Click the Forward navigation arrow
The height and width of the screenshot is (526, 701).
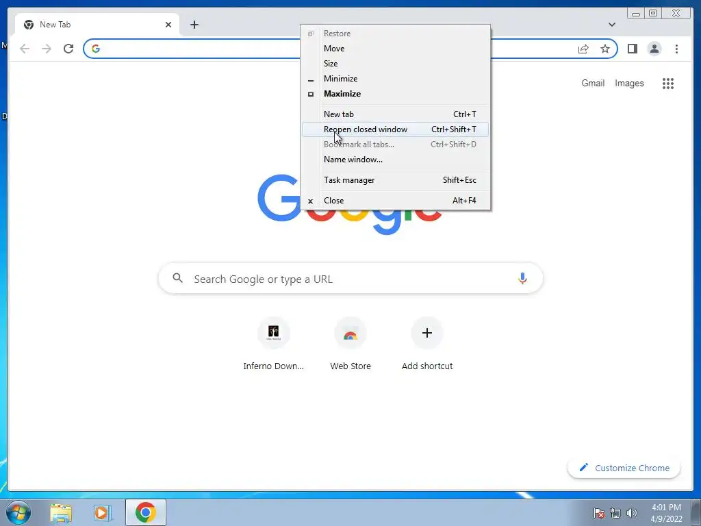tap(47, 49)
